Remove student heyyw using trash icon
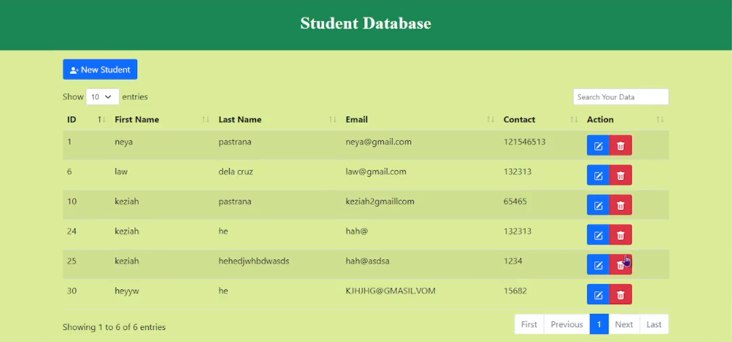The width and height of the screenshot is (732, 342). tap(621, 295)
